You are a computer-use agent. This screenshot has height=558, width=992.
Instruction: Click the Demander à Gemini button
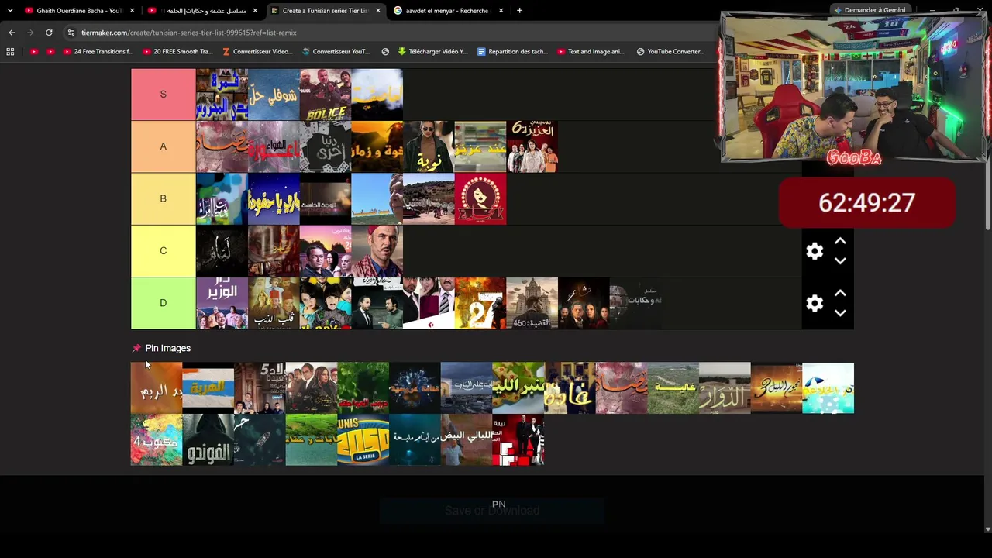[869, 10]
